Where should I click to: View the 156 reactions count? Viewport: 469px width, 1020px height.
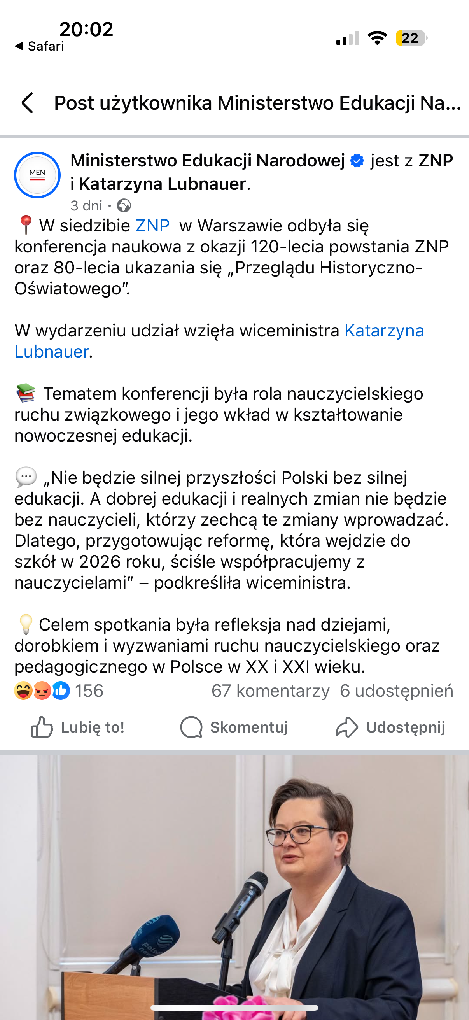(89, 691)
